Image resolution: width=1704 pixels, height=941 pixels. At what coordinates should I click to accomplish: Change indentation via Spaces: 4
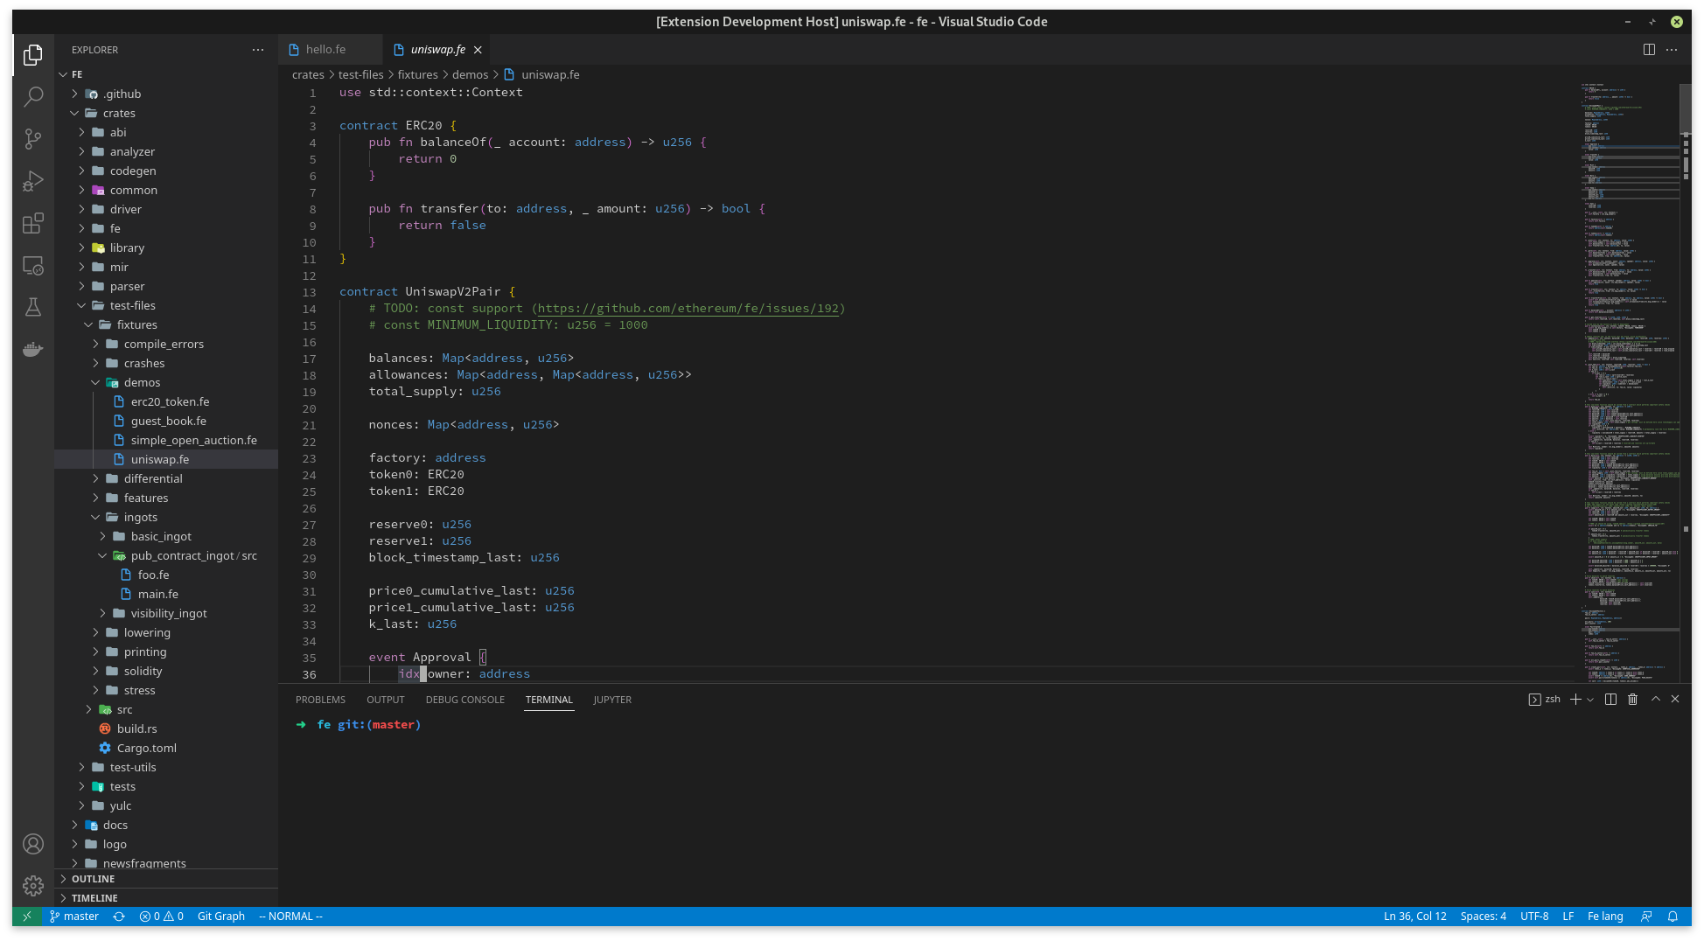coord(1483,917)
